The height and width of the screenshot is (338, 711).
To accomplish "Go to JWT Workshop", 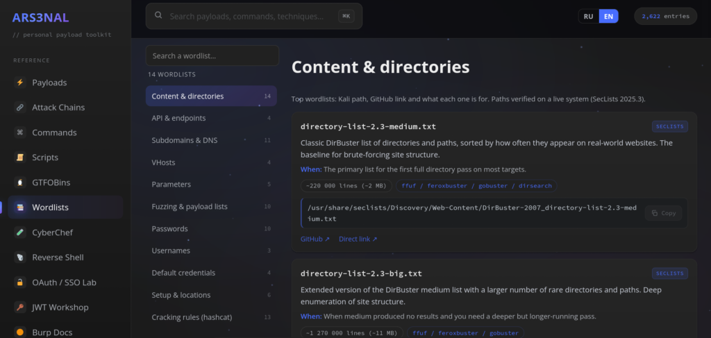I will [65, 307].
